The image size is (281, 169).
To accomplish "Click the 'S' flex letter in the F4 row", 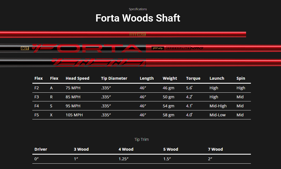I will (51, 106).
